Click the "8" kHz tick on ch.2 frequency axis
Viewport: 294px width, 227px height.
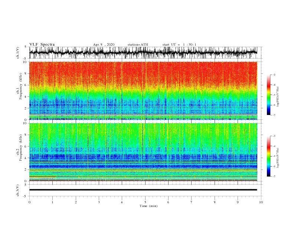(26, 135)
